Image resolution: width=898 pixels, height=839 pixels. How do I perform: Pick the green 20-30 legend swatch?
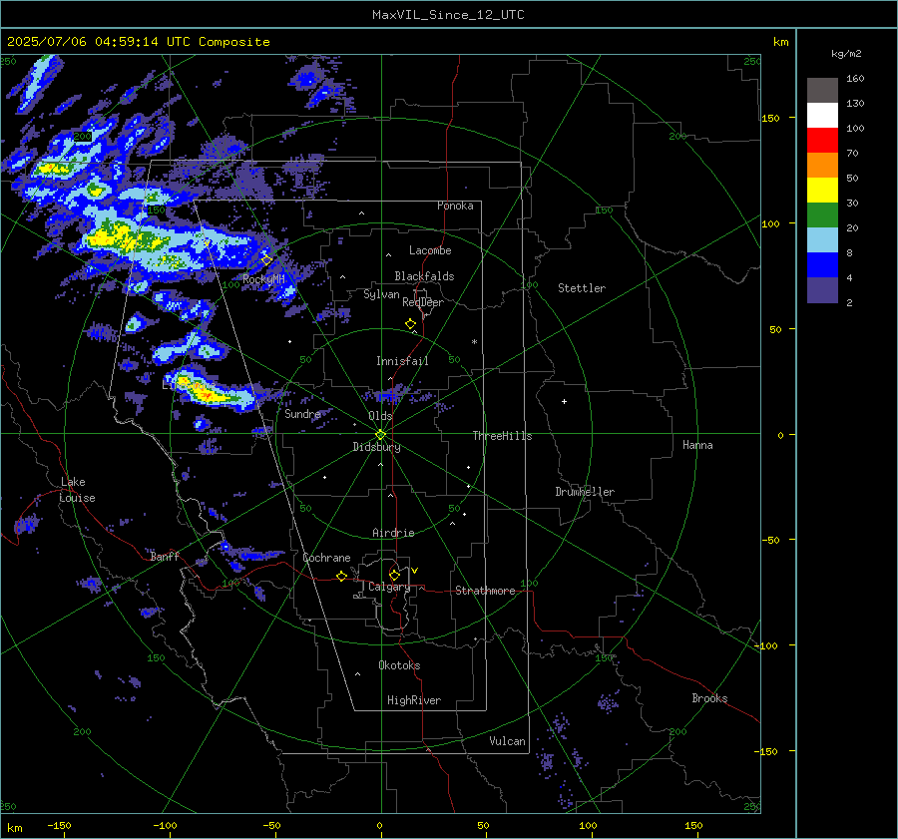(x=822, y=214)
